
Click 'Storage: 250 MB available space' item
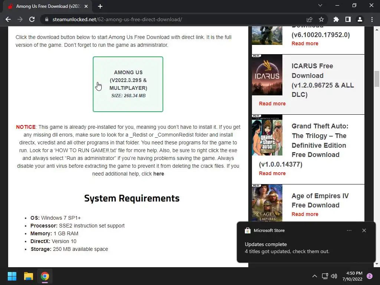(x=69, y=249)
